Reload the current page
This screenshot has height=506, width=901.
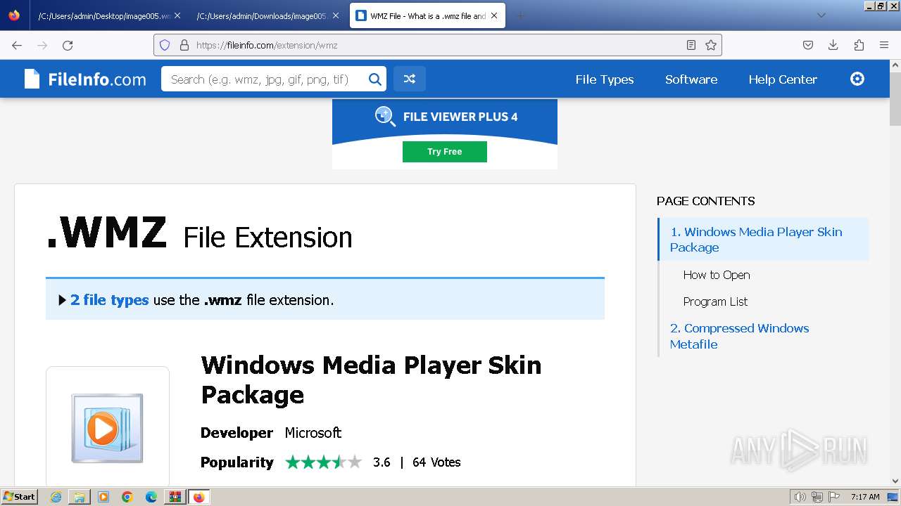[x=68, y=45]
